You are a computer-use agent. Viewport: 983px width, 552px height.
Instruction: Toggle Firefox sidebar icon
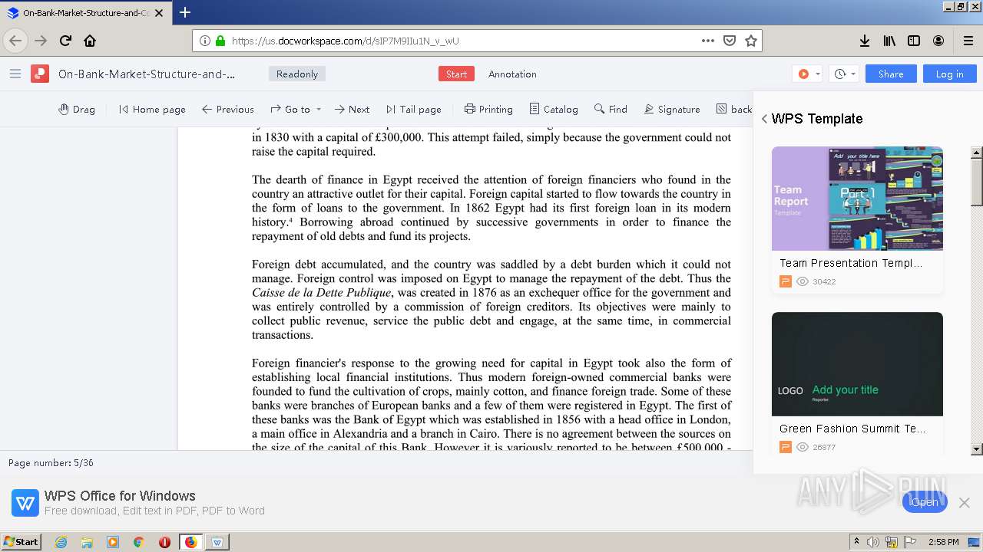(914, 41)
